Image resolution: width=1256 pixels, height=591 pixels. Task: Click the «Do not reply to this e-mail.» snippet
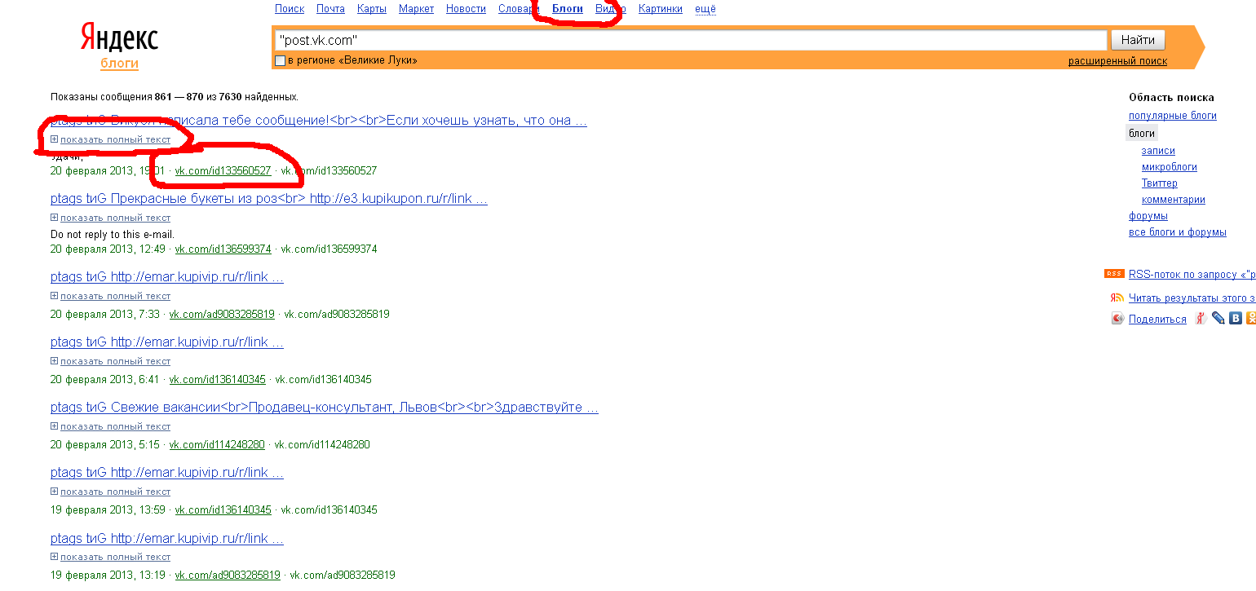point(113,235)
